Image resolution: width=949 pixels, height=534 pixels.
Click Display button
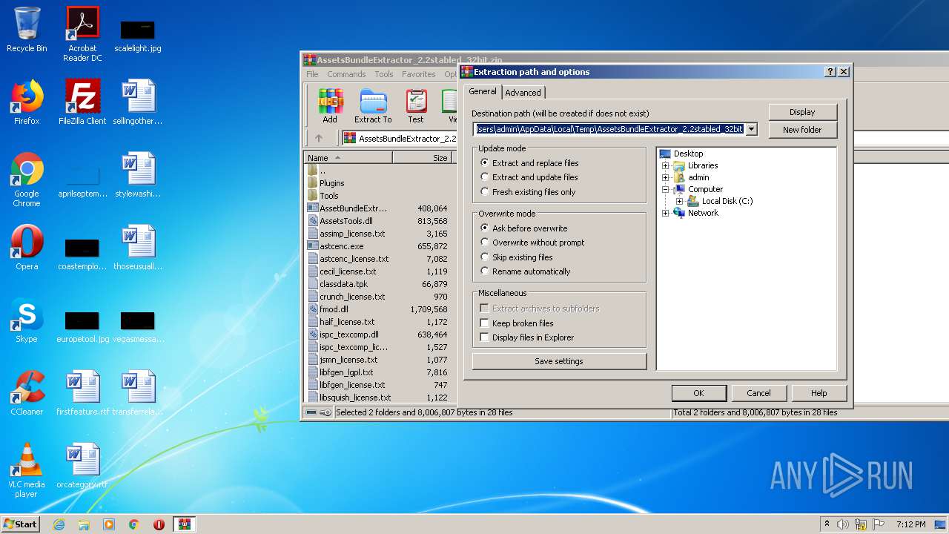click(802, 112)
